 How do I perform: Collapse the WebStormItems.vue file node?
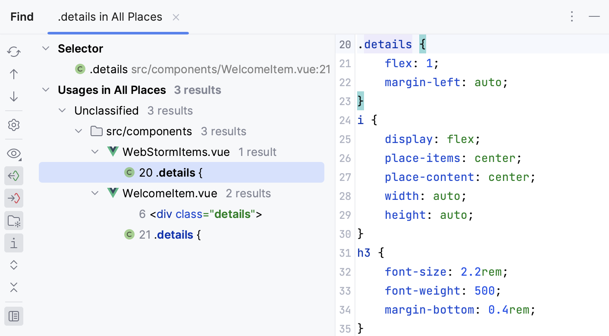[95, 152]
